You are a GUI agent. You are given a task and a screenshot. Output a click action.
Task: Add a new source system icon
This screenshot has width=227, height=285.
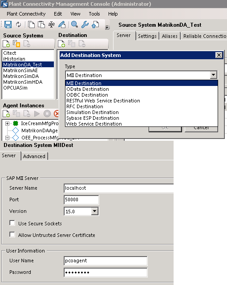click(6, 44)
